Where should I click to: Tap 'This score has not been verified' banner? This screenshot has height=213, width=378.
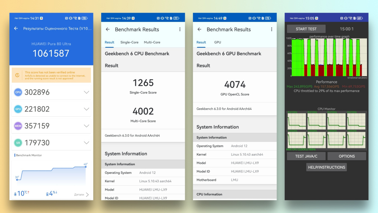pos(51,75)
